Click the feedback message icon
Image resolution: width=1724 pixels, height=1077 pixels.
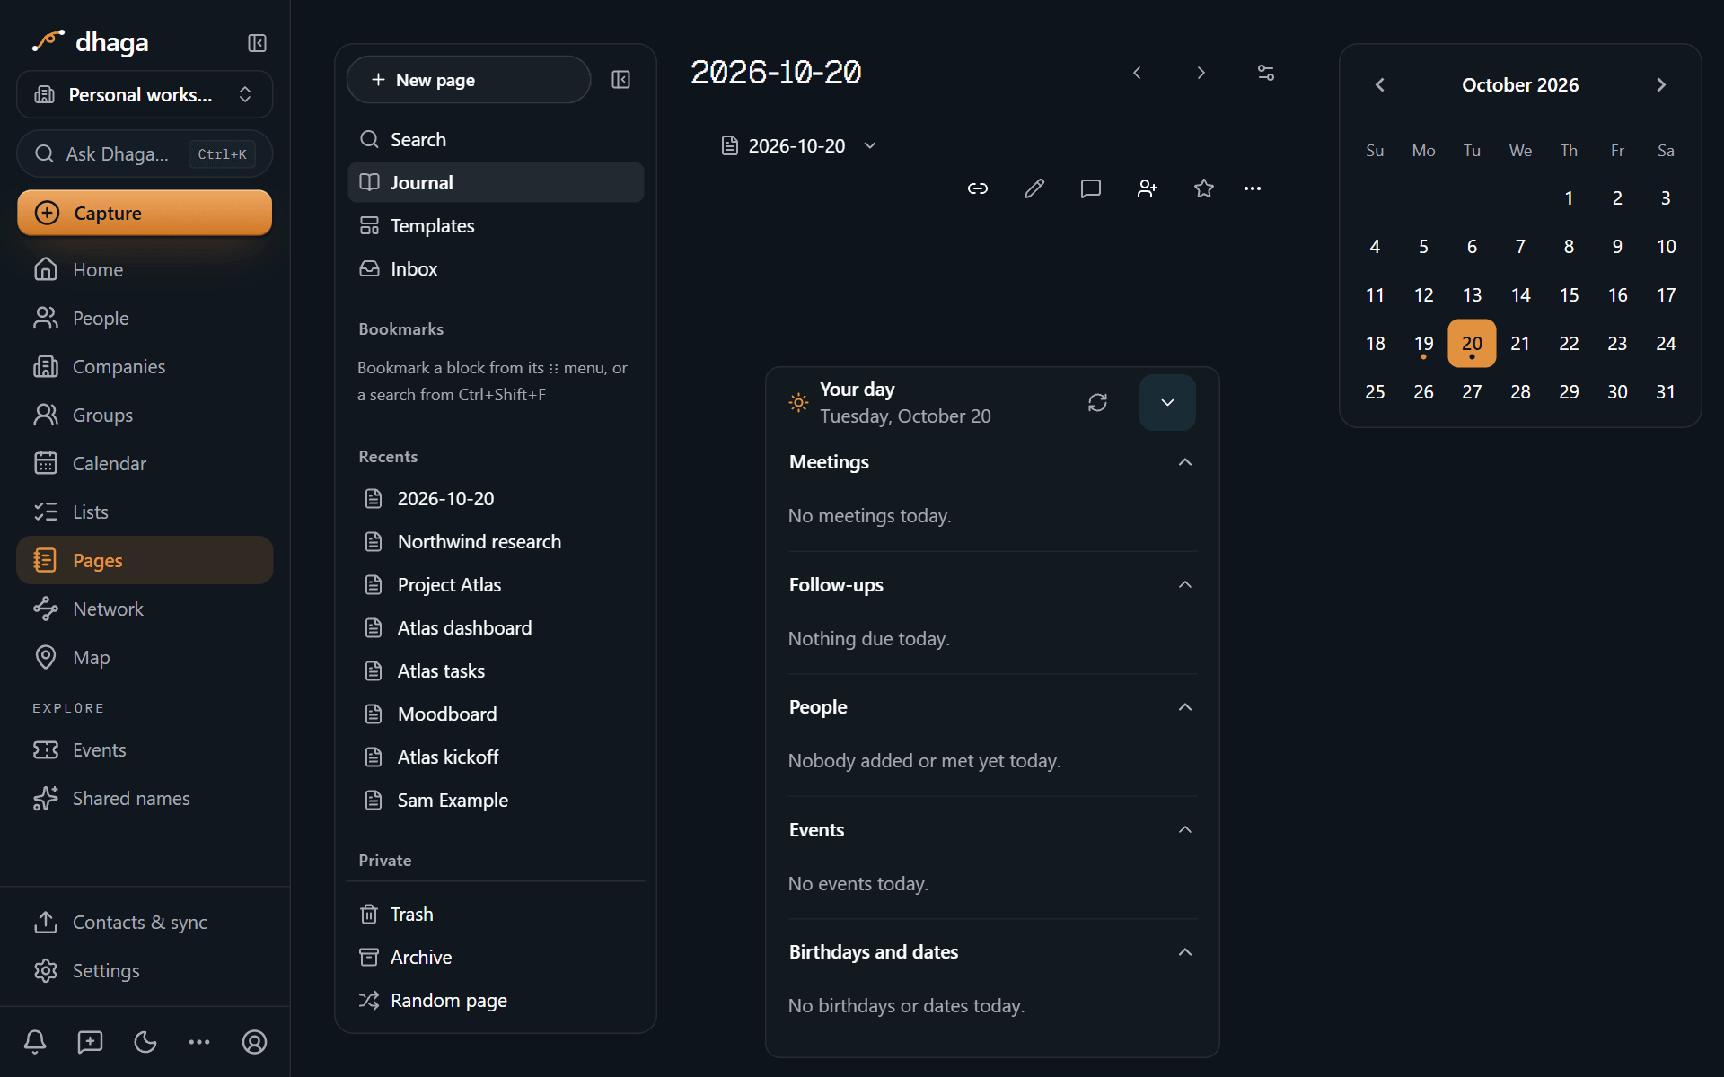[x=90, y=1042]
